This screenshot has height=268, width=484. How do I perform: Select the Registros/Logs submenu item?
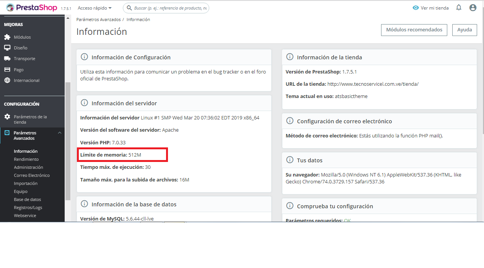pos(28,208)
